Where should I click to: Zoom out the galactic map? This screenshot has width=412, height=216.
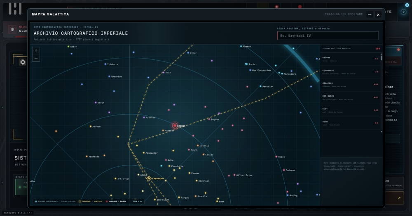(x=36, y=58)
